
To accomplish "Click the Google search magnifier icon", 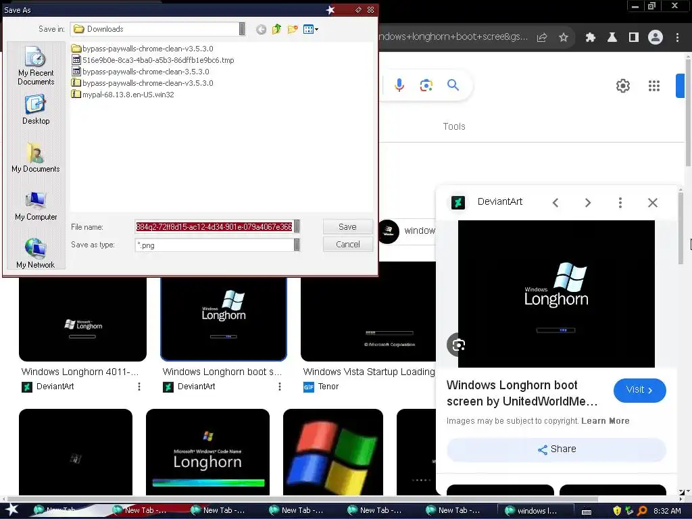I will click(453, 84).
